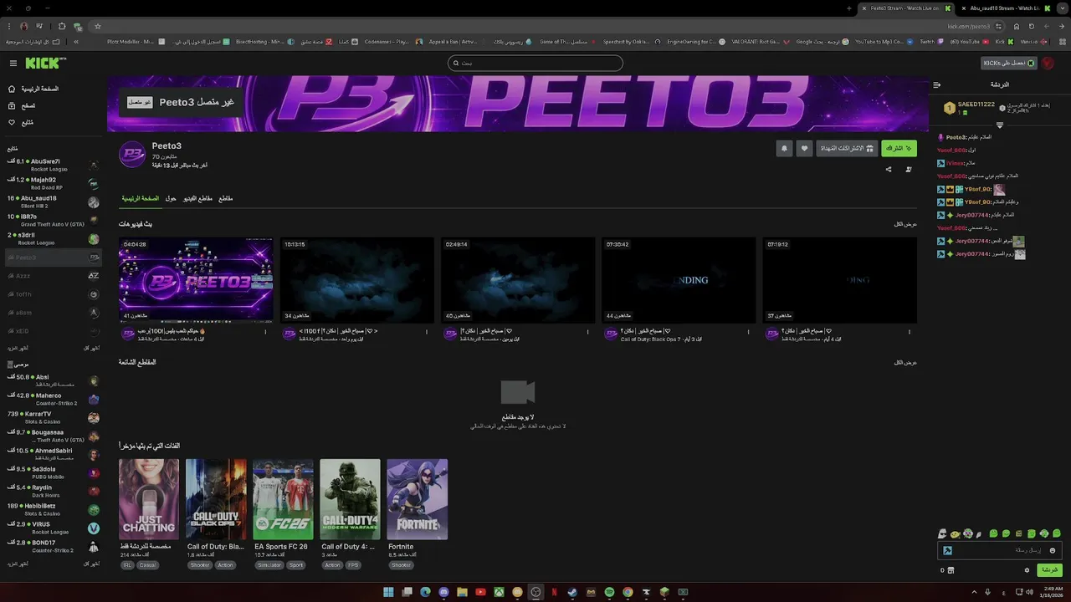Open options menu for the 10:13:15 video
This screenshot has height=602, width=1071.
tap(427, 332)
